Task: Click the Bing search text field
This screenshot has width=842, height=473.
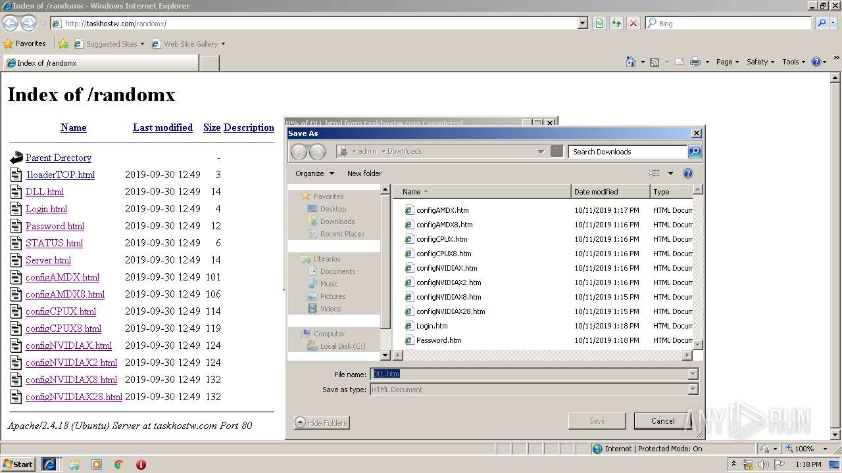Action: click(728, 24)
